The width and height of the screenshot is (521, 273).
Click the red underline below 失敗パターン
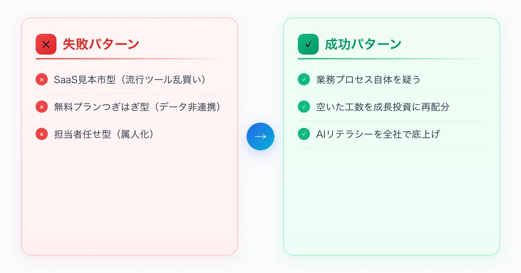(x=129, y=58)
